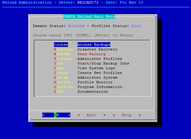Choose the Access Backups description

(x=94, y=45)
